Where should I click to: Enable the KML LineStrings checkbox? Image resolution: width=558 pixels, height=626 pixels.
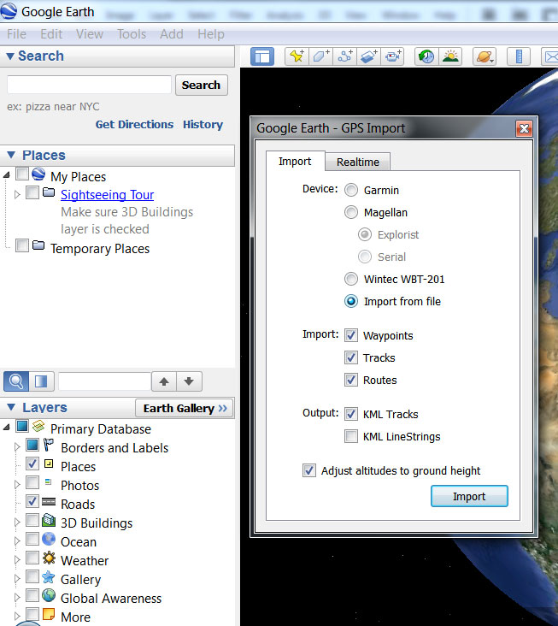(351, 436)
